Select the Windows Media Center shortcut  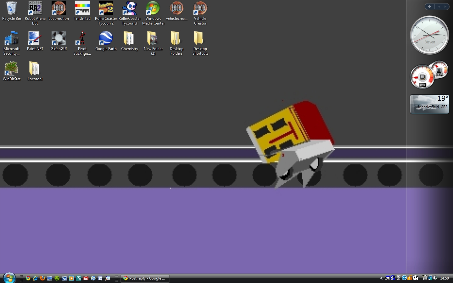(153, 13)
